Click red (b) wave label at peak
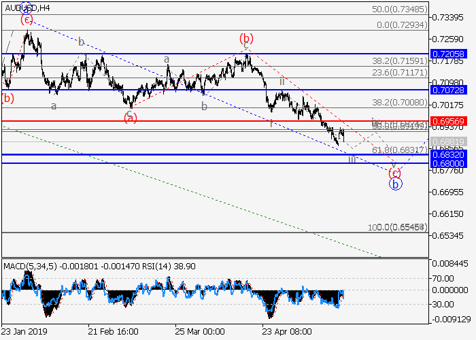The image size is (476, 340). (x=246, y=39)
